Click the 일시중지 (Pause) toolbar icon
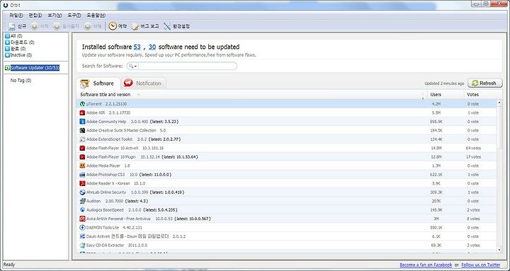This screenshot has width=510, height=271. point(57,26)
